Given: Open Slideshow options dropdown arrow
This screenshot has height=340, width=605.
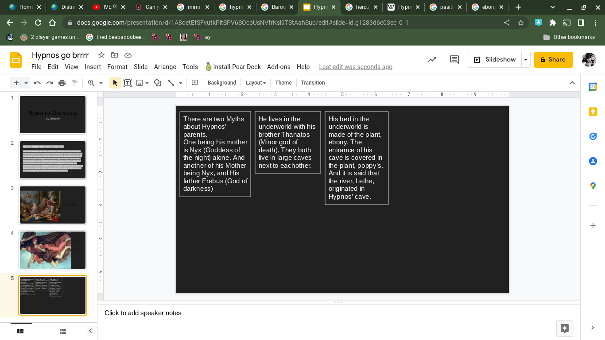Looking at the screenshot, I should coord(526,60).
